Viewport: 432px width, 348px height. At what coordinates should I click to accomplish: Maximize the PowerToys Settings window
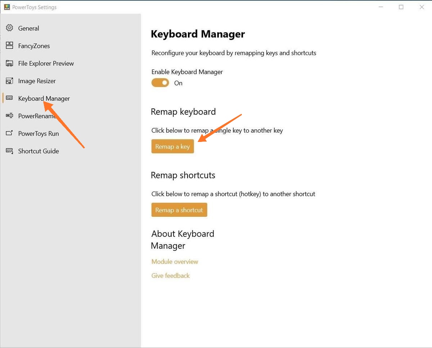pos(401,7)
